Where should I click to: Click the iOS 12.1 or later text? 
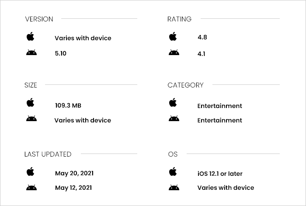tap(220, 174)
